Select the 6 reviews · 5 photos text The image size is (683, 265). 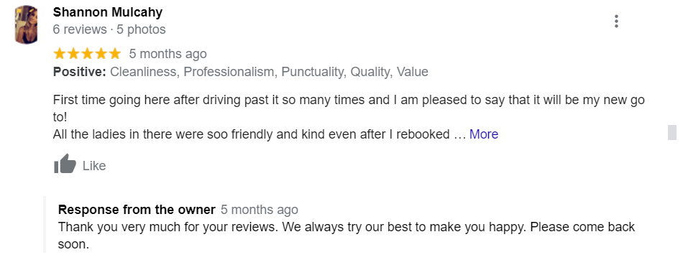109,29
